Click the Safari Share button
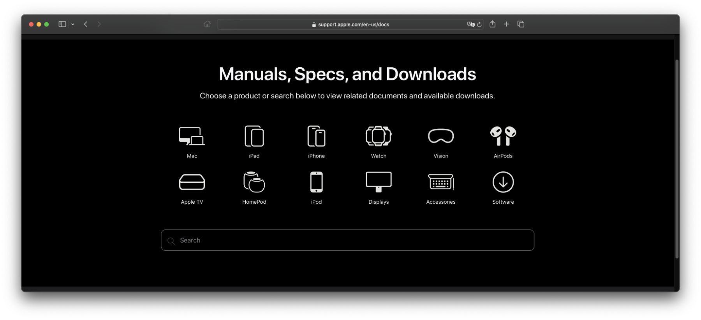 click(492, 24)
